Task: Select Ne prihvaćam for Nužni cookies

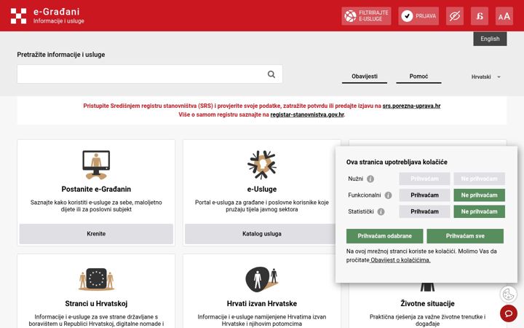Action: (x=479, y=179)
